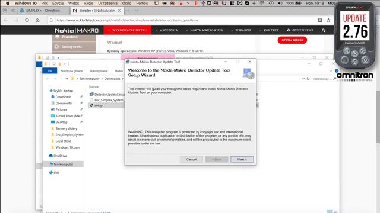Open the Edycja menu

click(58, 3)
